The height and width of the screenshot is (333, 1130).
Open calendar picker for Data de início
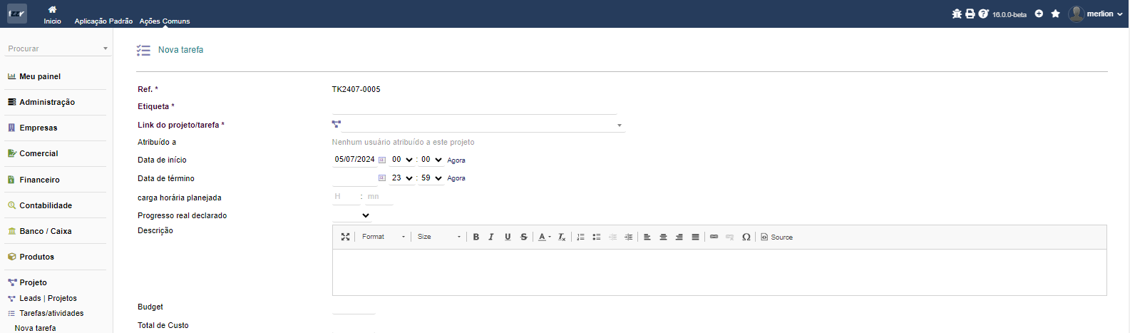382,160
